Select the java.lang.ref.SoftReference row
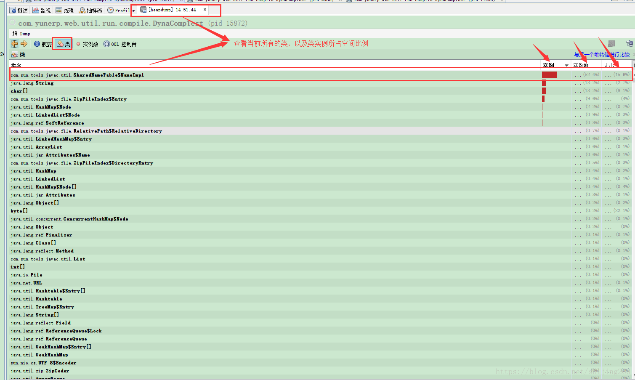The image size is (635, 380). tap(321, 123)
